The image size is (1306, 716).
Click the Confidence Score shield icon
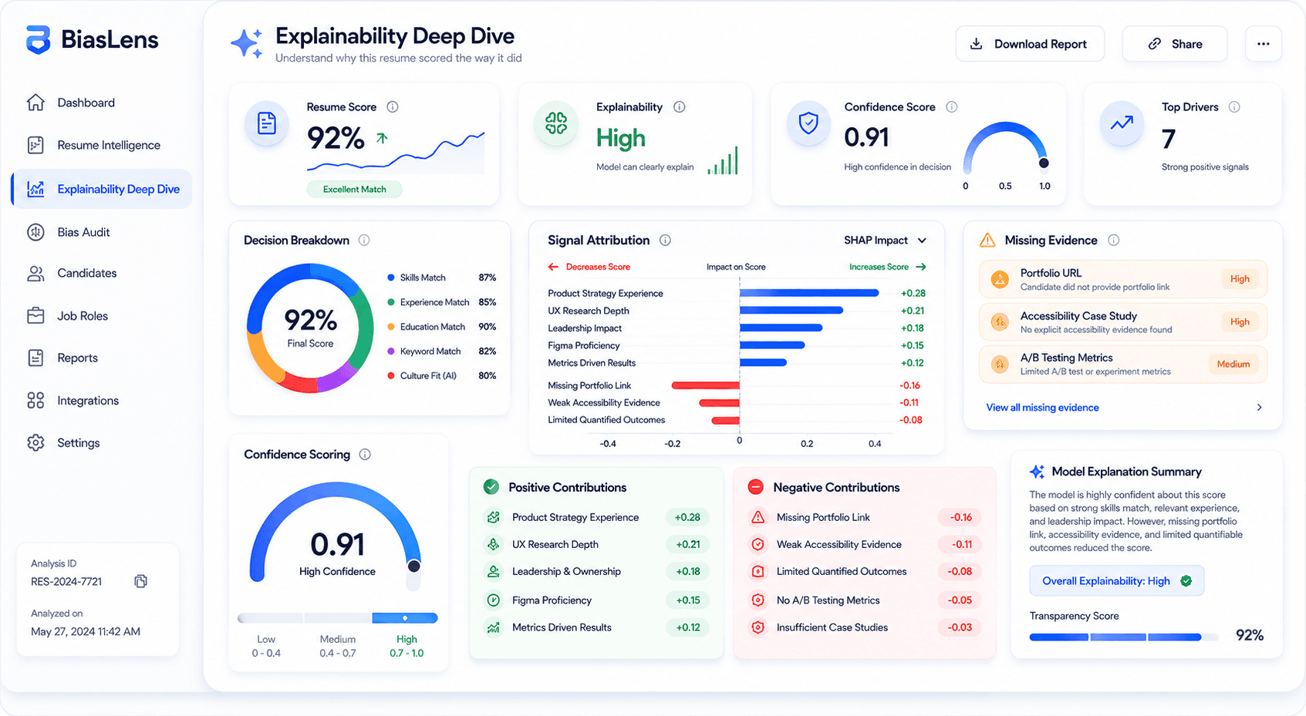pos(808,123)
